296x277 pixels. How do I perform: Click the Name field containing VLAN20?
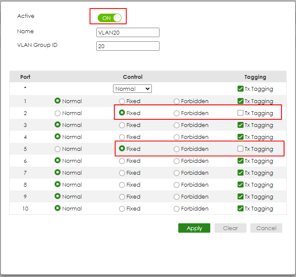128,32
